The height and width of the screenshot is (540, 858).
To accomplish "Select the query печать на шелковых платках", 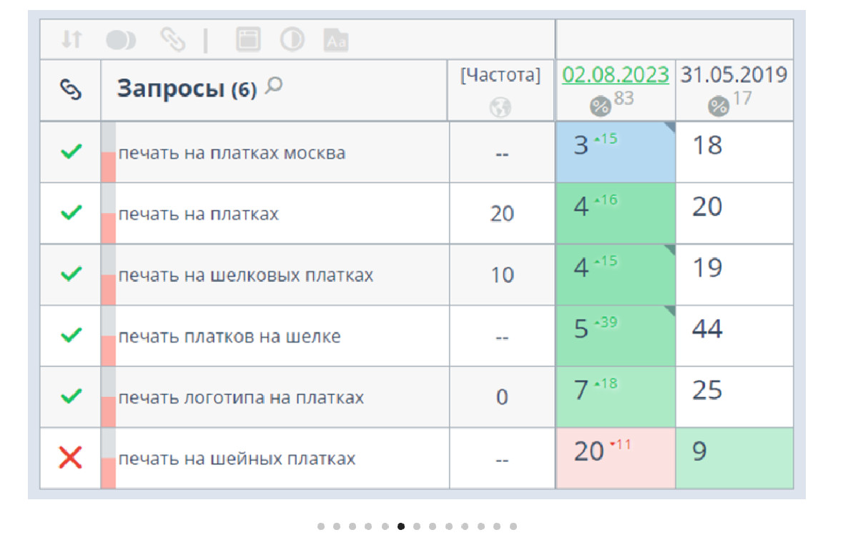I will click(x=245, y=275).
